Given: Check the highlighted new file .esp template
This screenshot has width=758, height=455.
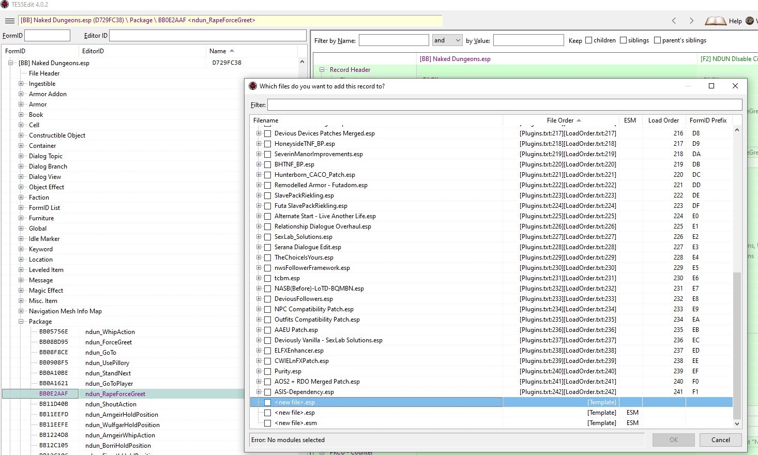Looking at the screenshot, I should pyautogui.click(x=267, y=402).
